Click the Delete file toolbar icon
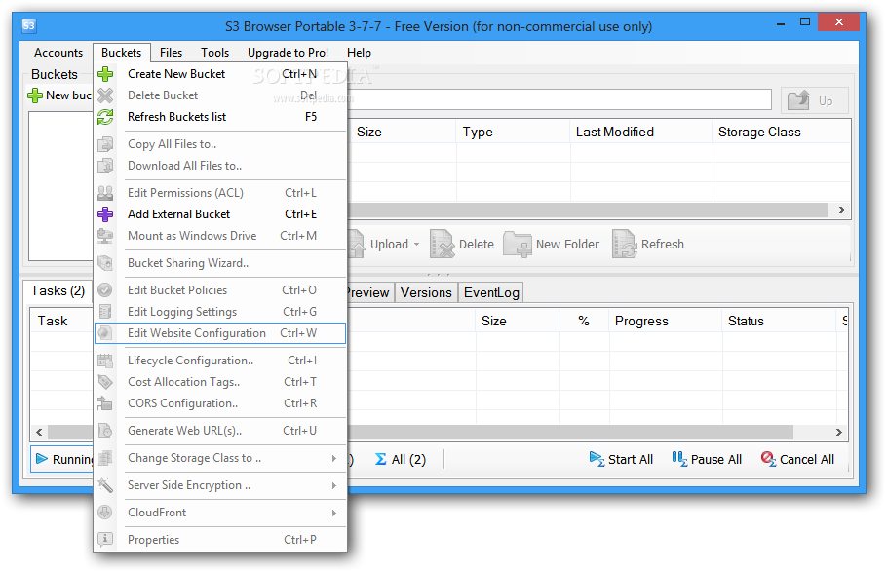The image size is (886, 572). [x=442, y=244]
